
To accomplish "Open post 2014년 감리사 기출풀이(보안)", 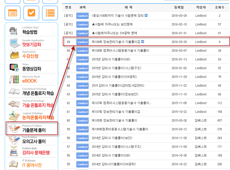I will pos(112,138).
